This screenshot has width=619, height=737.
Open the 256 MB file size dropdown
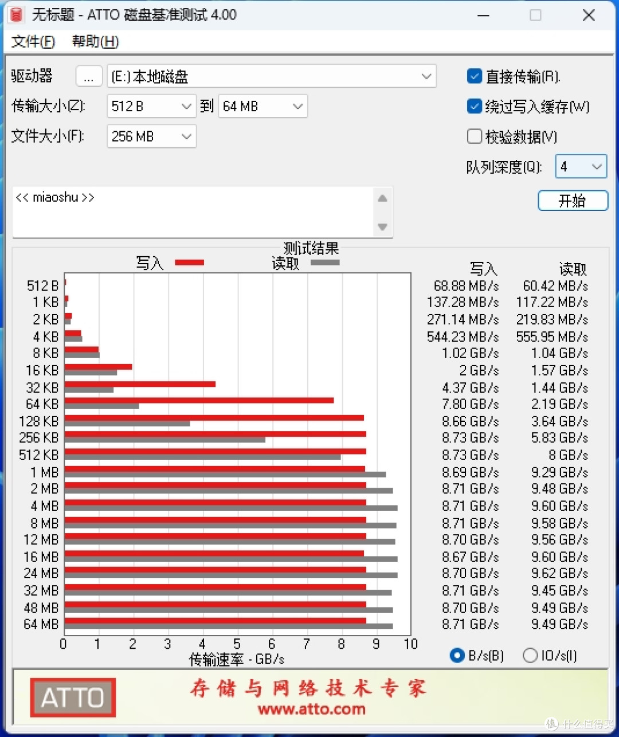(x=151, y=136)
